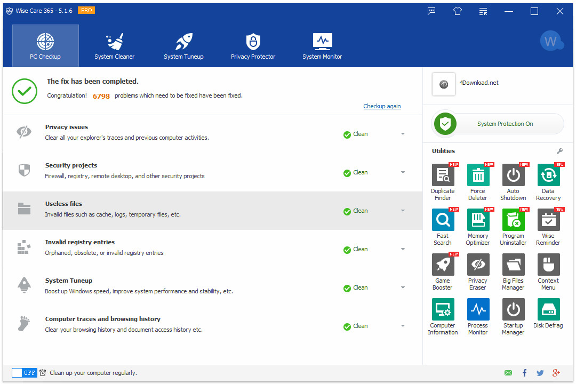
Task: Toggle the regular cleanup OFF switch
Action: pos(24,373)
